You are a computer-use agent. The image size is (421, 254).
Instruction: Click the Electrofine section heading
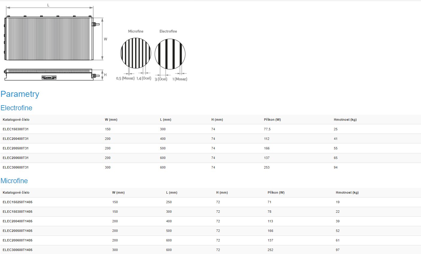point(16,108)
